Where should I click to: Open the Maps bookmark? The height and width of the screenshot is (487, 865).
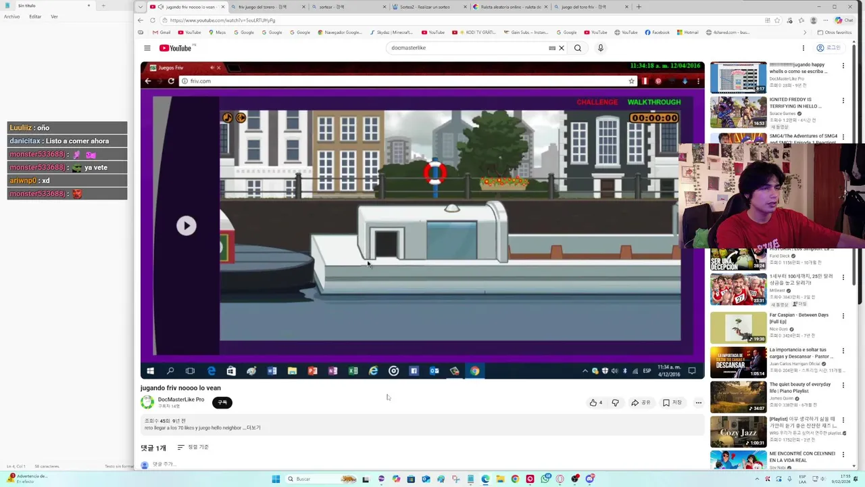[x=217, y=32]
